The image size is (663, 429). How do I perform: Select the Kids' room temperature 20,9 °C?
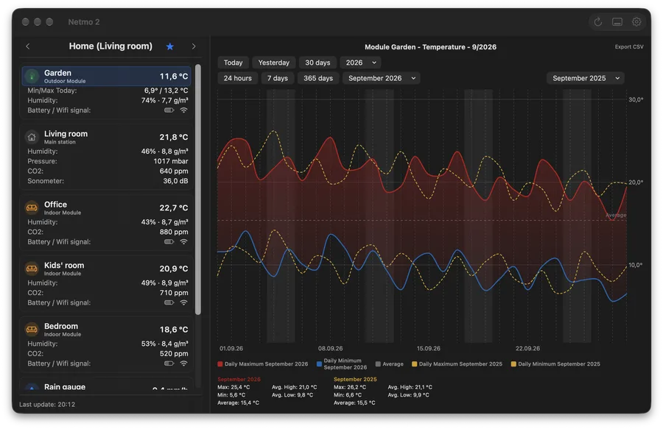tap(173, 269)
